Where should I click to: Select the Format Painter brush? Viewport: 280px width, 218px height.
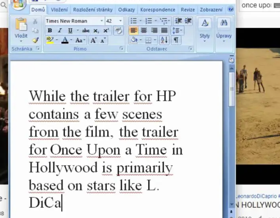(35, 40)
